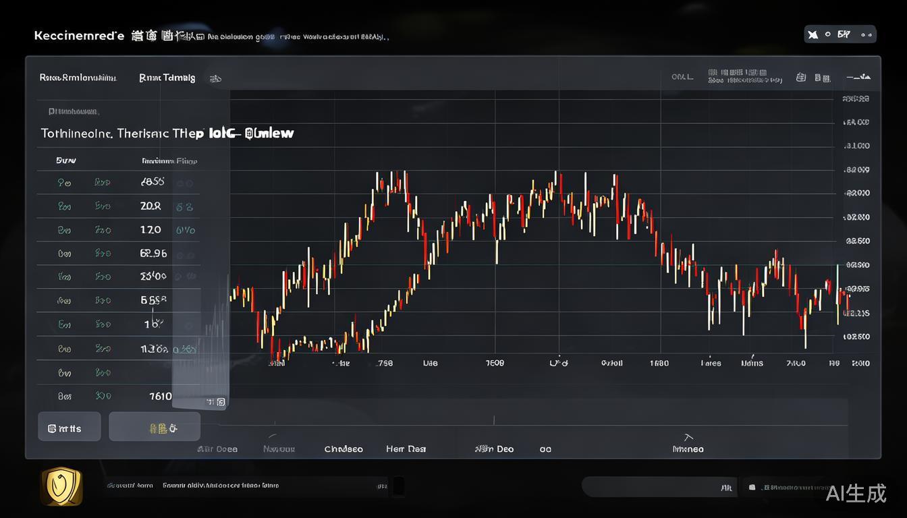
Task: Click the gold shield logo icon
Action: (61, 486)
